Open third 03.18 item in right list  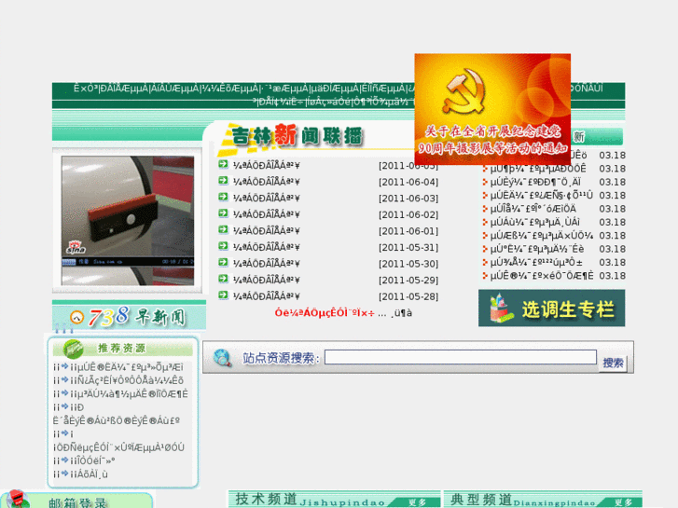click(535, 182)
